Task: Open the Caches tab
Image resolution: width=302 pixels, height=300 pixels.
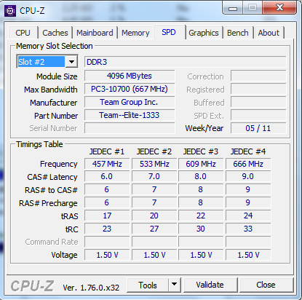Action: [x=55, y=33]
